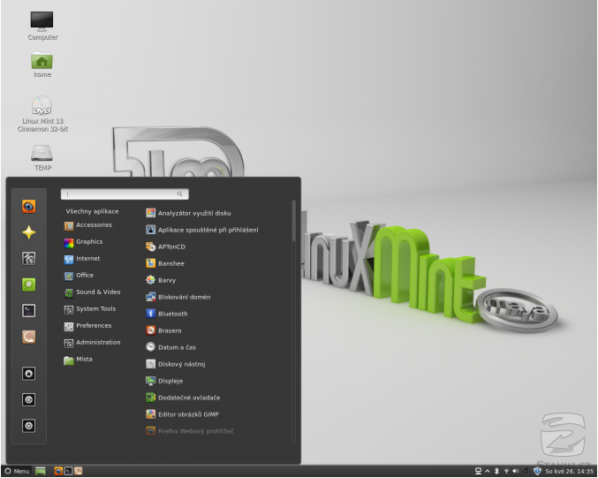Open the clock showing So kvě 26, 14:35
Image resolution: width=598 pixels, height=478 pixels.
point(569,472)
